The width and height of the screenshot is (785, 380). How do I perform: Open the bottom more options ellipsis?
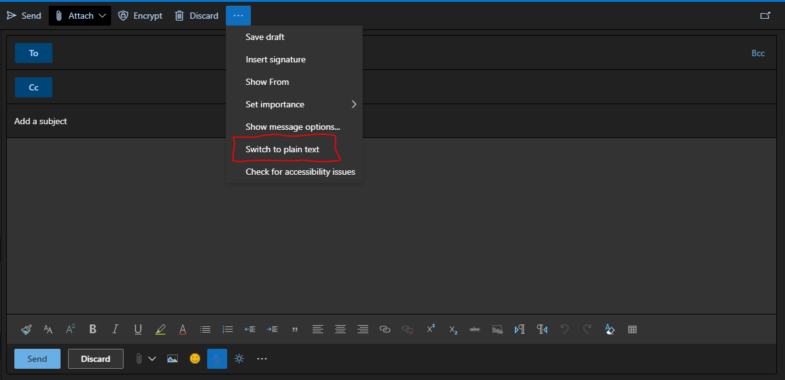pos(262,359)
